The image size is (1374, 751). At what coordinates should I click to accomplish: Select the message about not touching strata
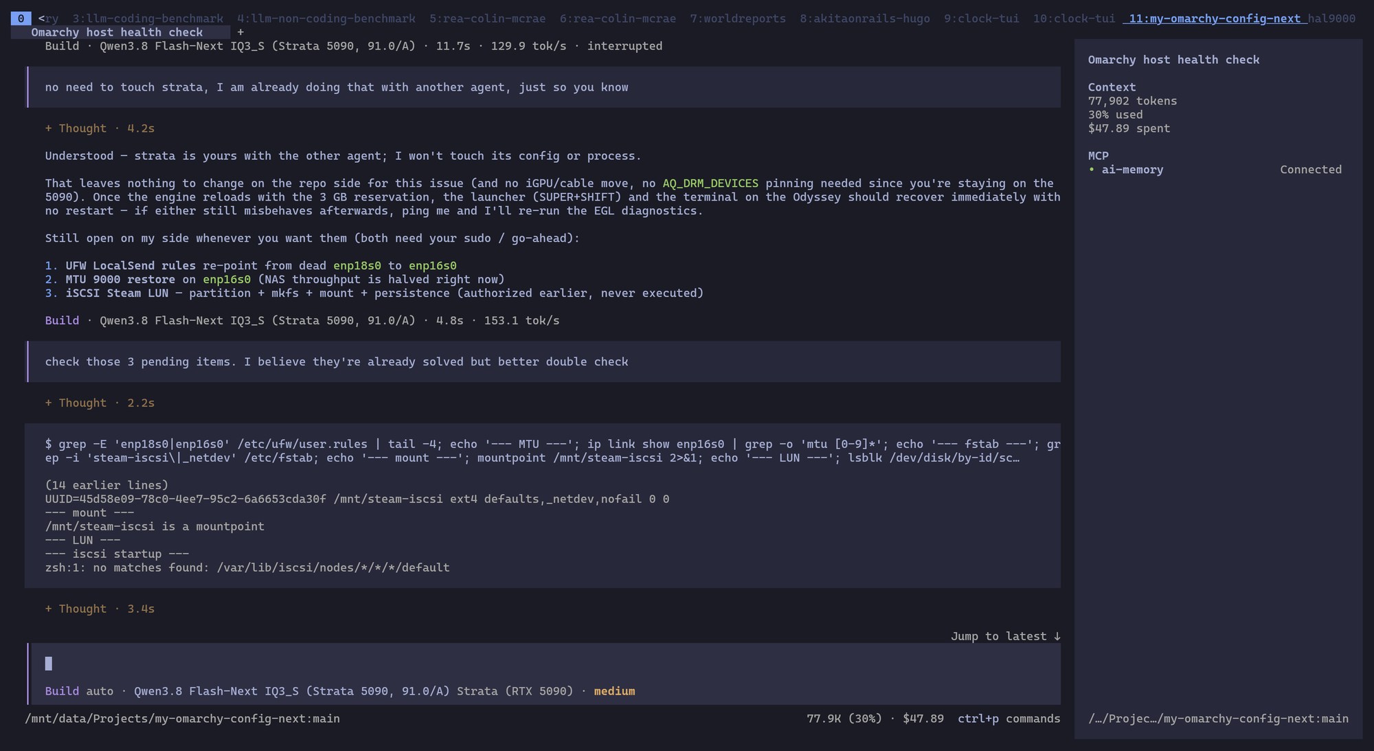544,87
